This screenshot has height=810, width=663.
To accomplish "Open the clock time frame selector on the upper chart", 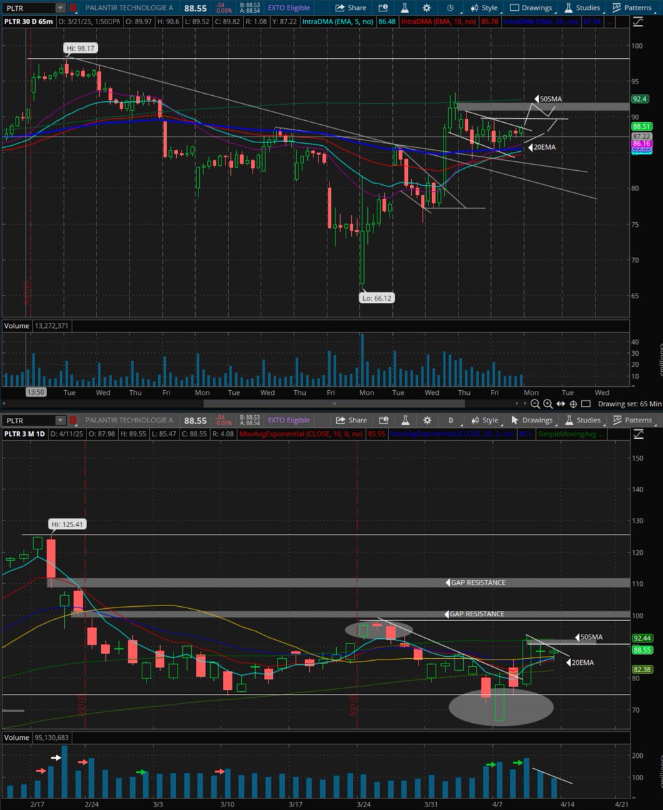I will point(450,8).
